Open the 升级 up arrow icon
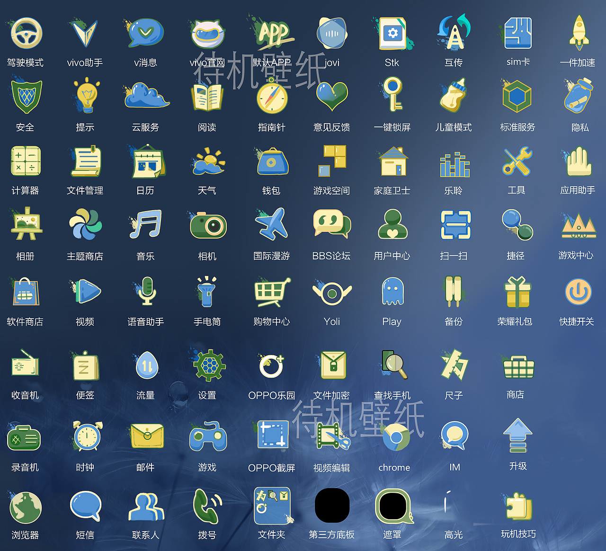Image resolution: width=606 pixels, height=551 pixels. (518, 435)
